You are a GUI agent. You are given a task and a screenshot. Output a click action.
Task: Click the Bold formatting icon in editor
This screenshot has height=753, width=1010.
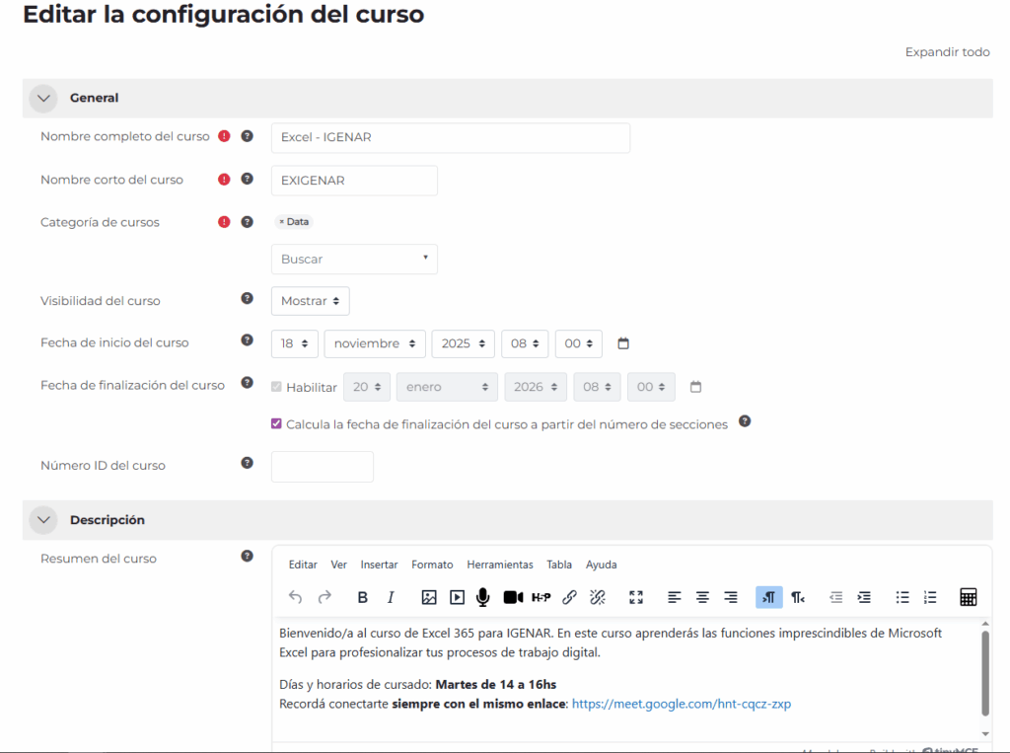click(x=362, y=597)
